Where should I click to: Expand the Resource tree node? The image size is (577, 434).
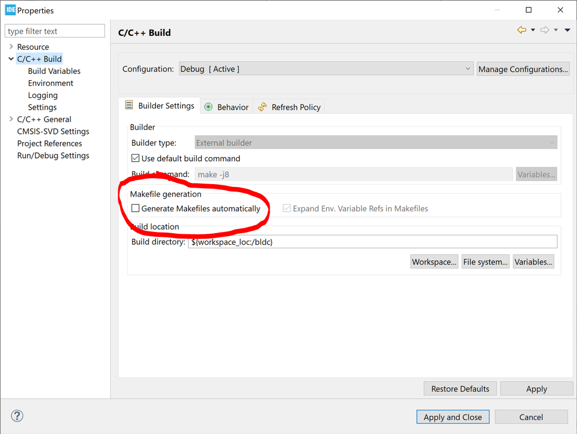[11, 47]
